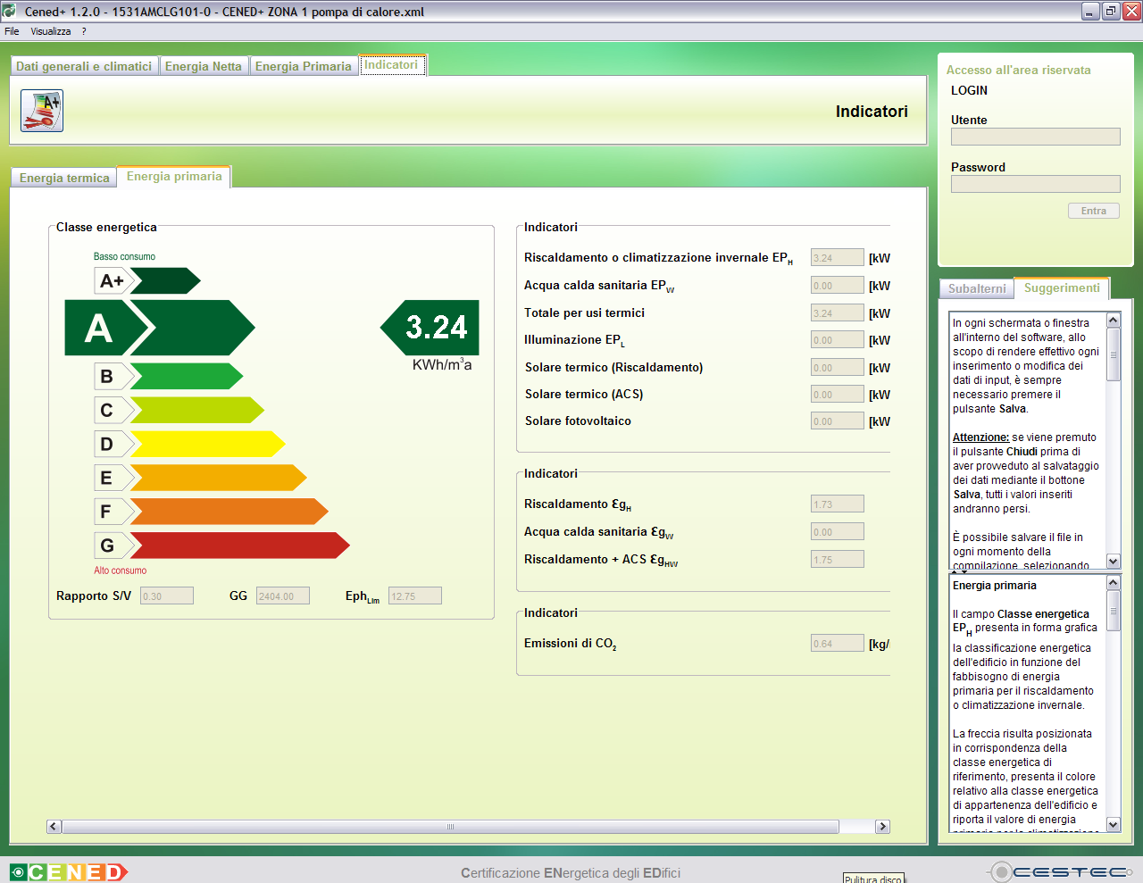The height and width of the screenshot is (883, 1143).
Task: Click the 3.24 energy value arrow indicator
Action: click(x=430, y=328)
